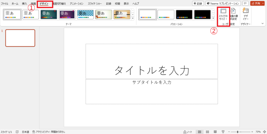Open the スライドのサイズ dropdown
Viewport: 267px width, 134px height.
pyautogui.click(x=223, y=15)
